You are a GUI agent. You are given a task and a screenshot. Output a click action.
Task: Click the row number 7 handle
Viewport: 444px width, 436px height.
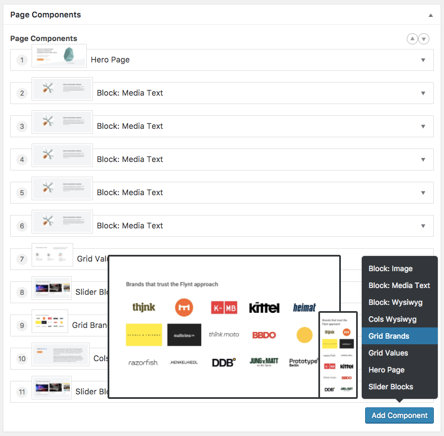tap(22, 259)
